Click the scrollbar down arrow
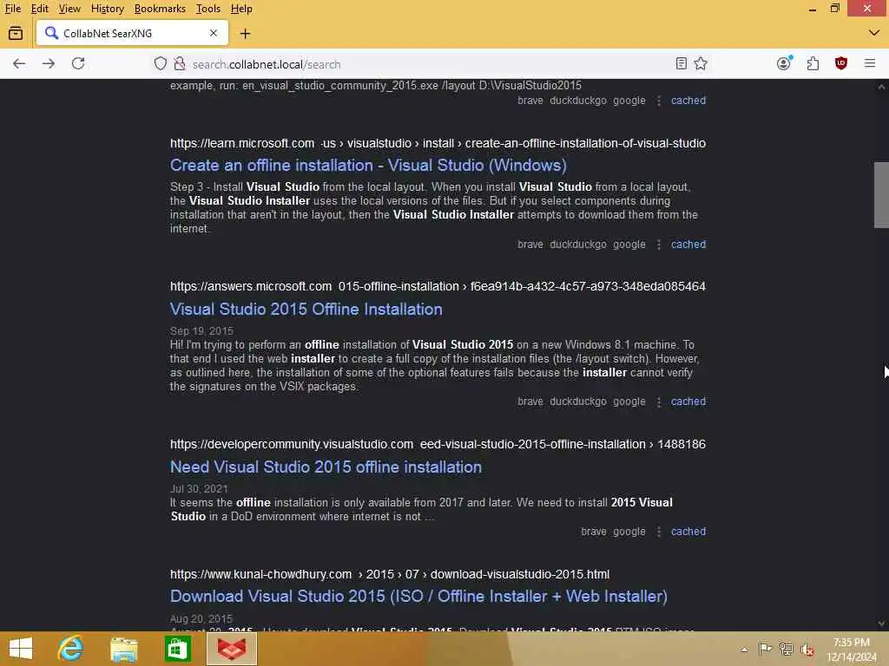Screen dimensions: 889x666 click(x=881, y=624)
